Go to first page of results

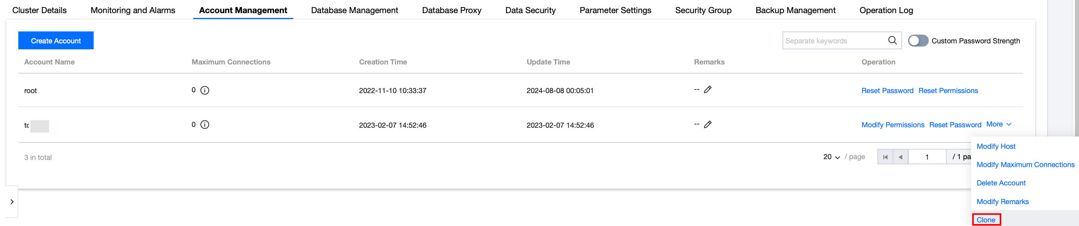885,157
